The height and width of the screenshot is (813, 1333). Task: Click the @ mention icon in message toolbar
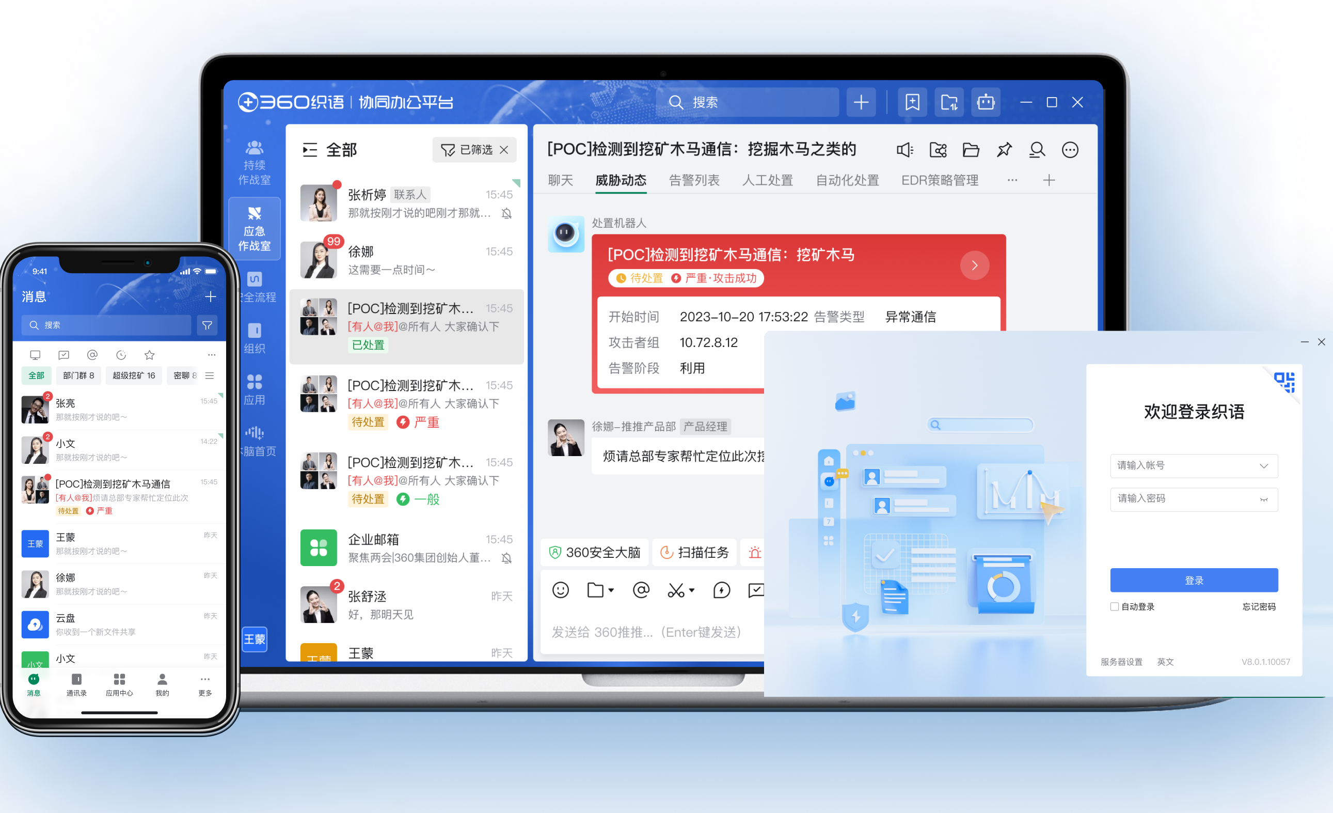click(x=641, y=589)
